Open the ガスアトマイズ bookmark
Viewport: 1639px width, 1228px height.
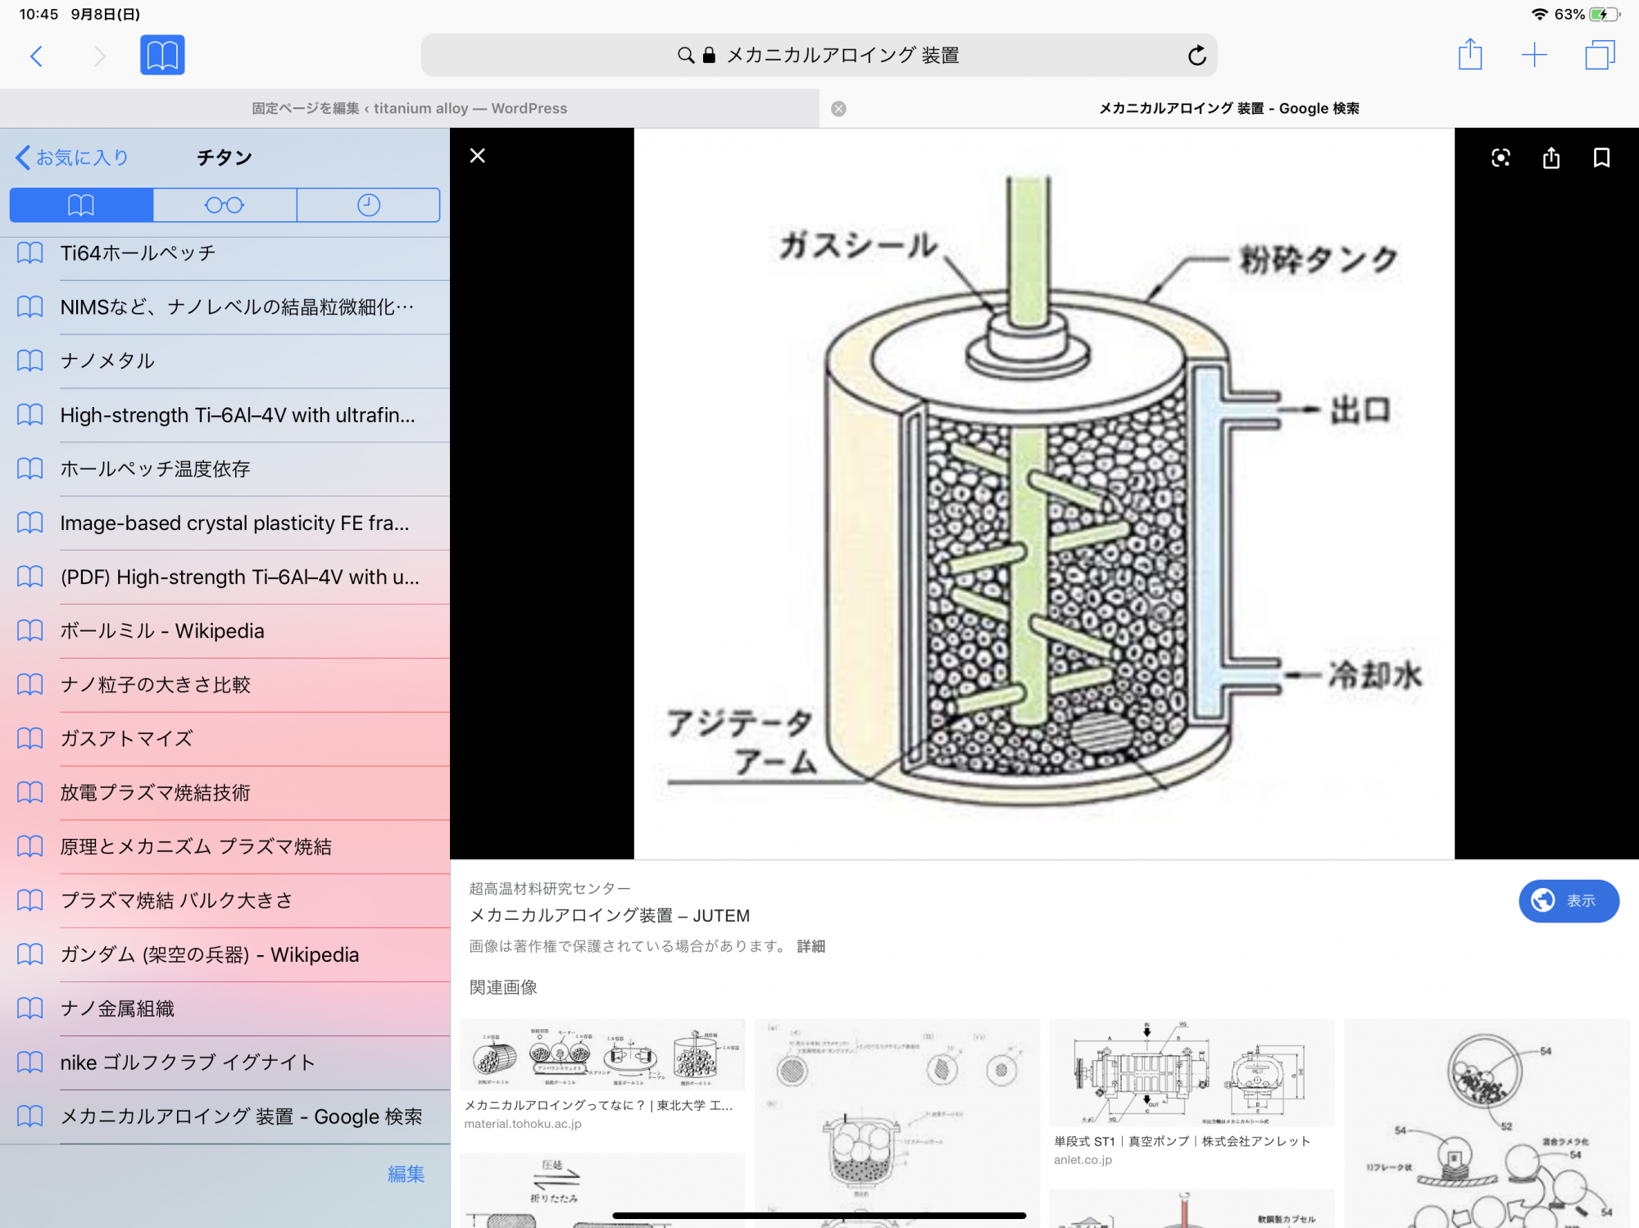225,739
